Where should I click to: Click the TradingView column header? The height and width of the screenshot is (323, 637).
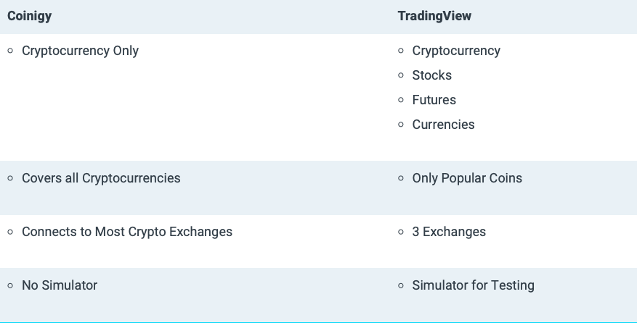pyautogui.click(x=434, y=16)
